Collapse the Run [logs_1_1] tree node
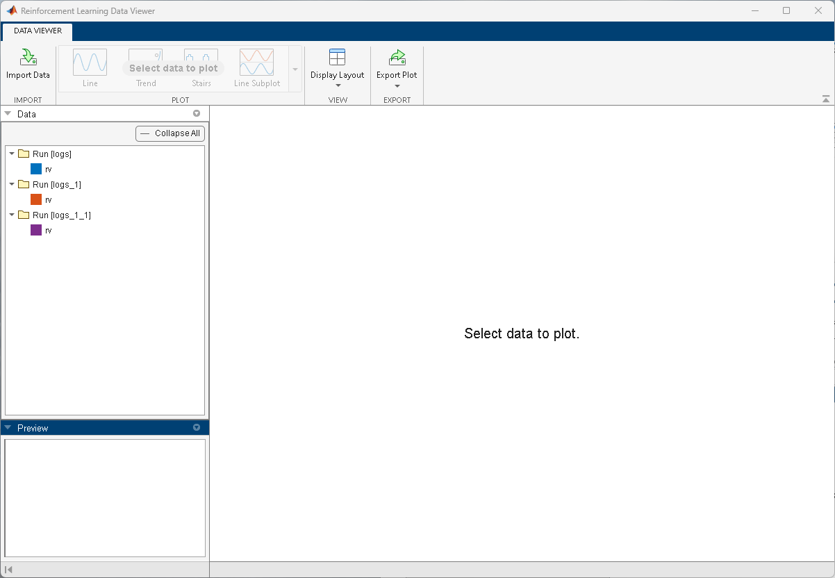Viewport: 835px width, 578px height. click(x=12, y=215)
